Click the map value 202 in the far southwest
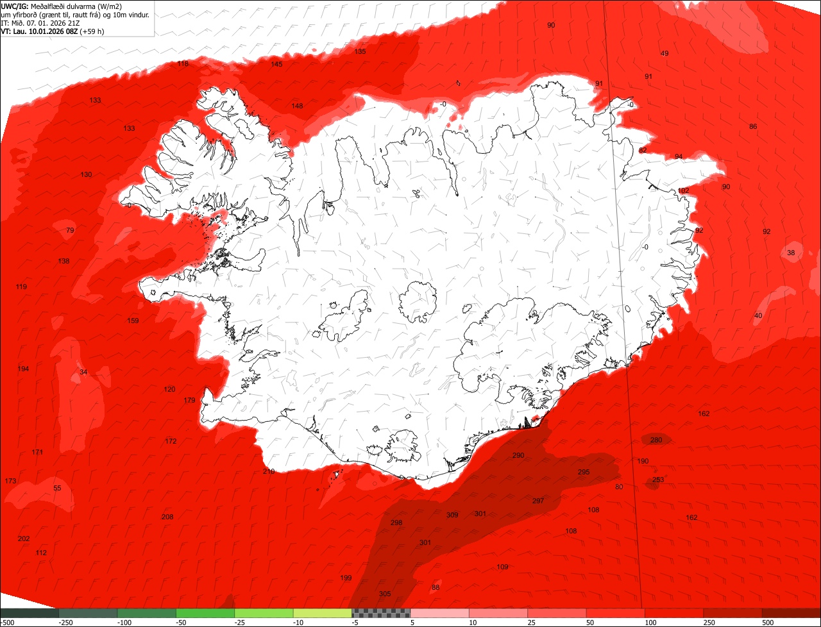This screenshot has height=627, width=821. tap(24, 539)
